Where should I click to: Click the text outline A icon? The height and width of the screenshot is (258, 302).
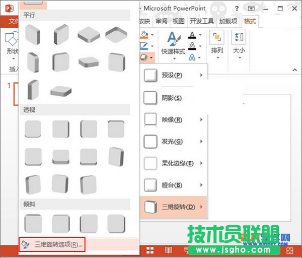pyautogui.click(x=192, y=46)
